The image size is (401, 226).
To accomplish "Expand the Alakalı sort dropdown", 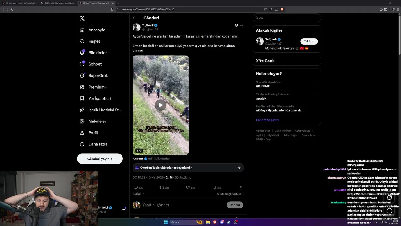I will click(x=138, y=194).
